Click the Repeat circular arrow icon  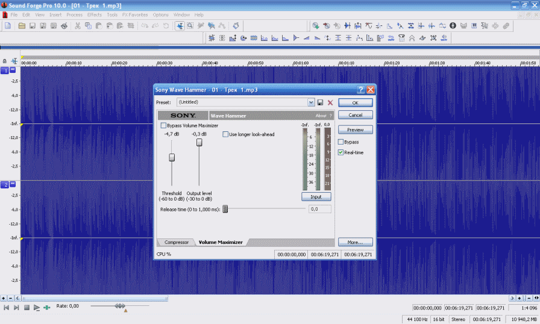click(166, 26)
